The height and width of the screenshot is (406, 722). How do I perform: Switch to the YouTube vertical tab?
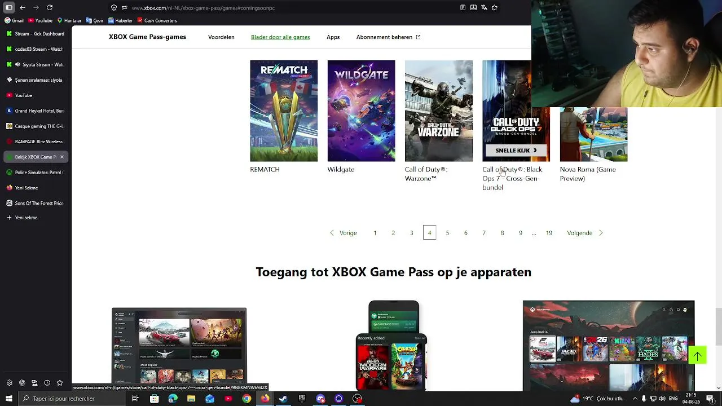click(x=36, y=95)
